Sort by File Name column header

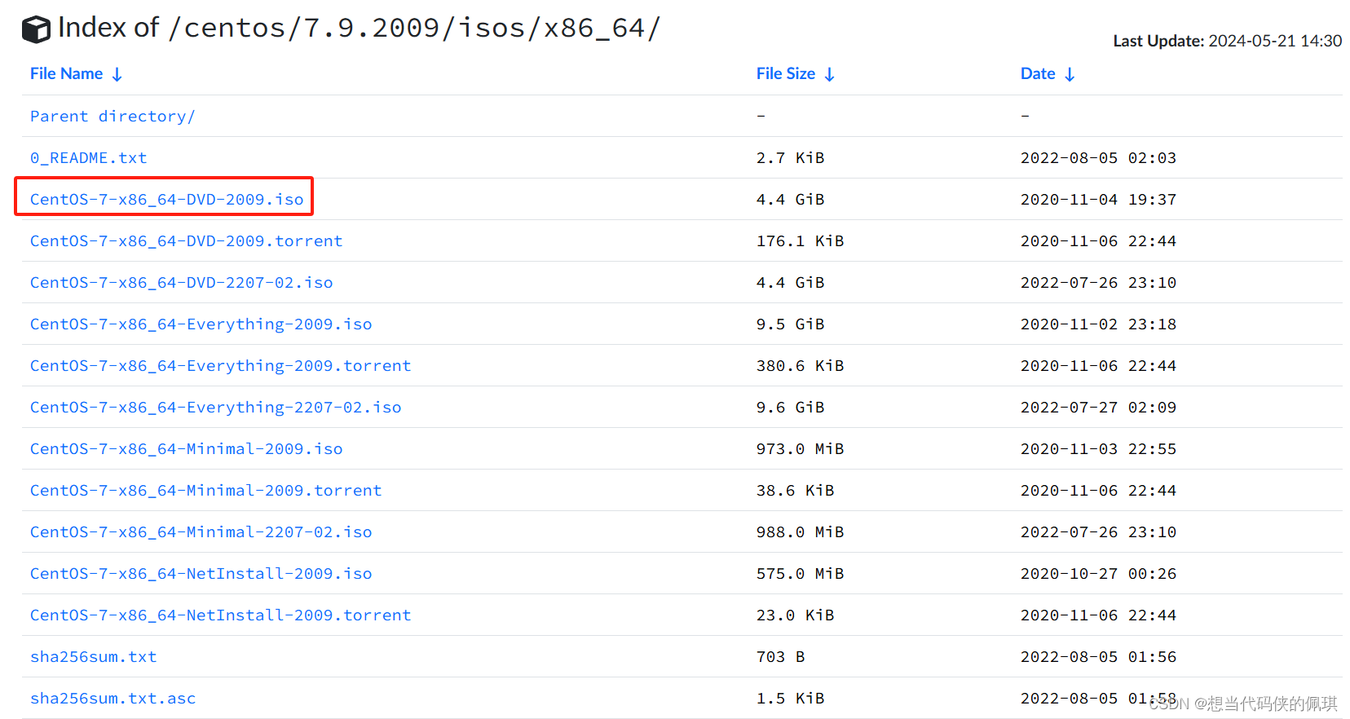[66, 74]
